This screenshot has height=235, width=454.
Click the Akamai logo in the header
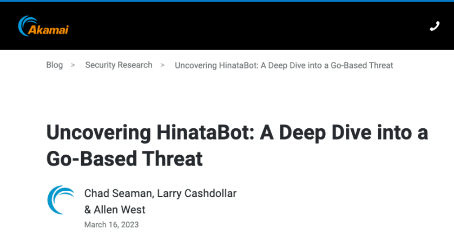coord(43,26)
